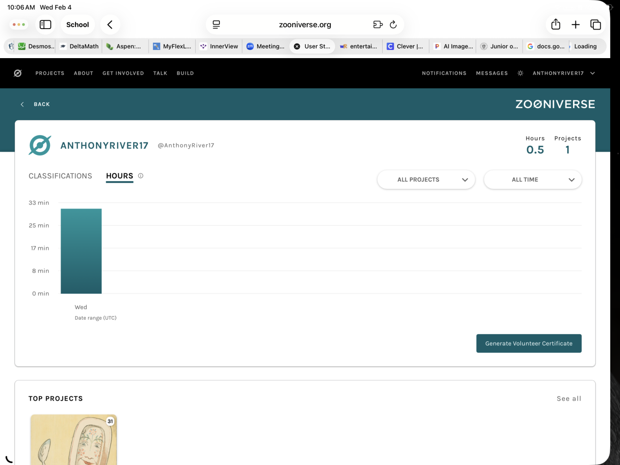Toggle the light/dark theme sun icon
This screenshot has height=465, width=620.
(x=520, y=73)
